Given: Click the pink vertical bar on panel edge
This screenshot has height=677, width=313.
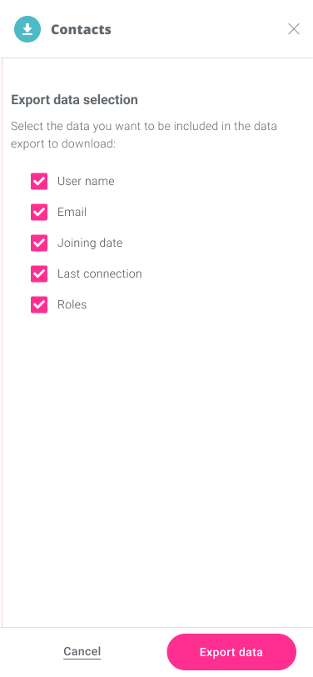Looking at the screenshot, I should click(2, 343).
